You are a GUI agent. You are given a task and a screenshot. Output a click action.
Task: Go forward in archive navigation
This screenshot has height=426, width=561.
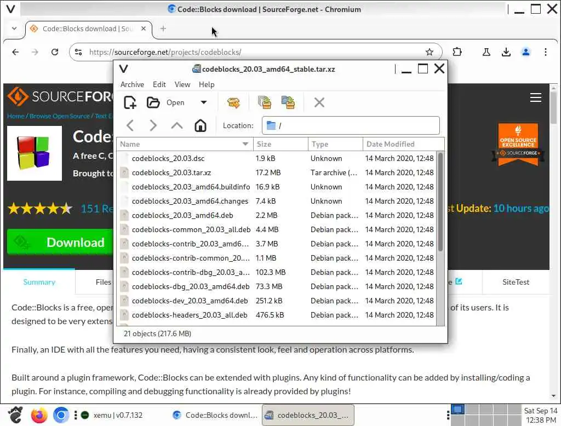coord(153,125)
